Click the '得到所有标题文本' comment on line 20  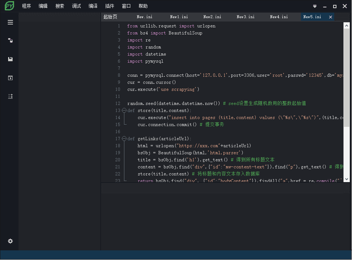coord(255,160)
